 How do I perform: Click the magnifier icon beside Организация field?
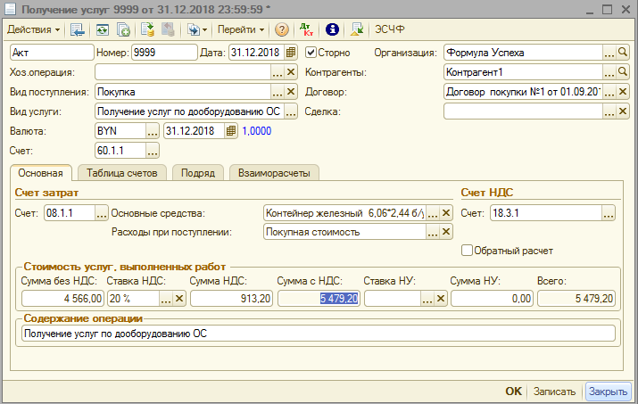[624, 53]
